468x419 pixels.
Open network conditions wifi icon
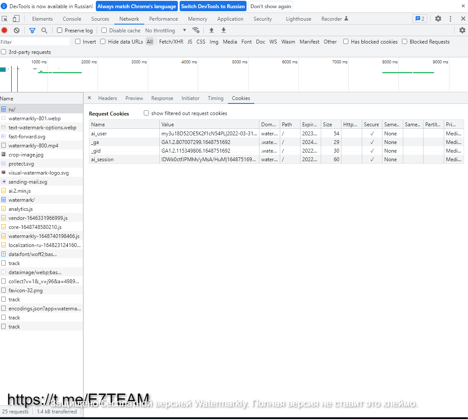[x=196, y=30]
